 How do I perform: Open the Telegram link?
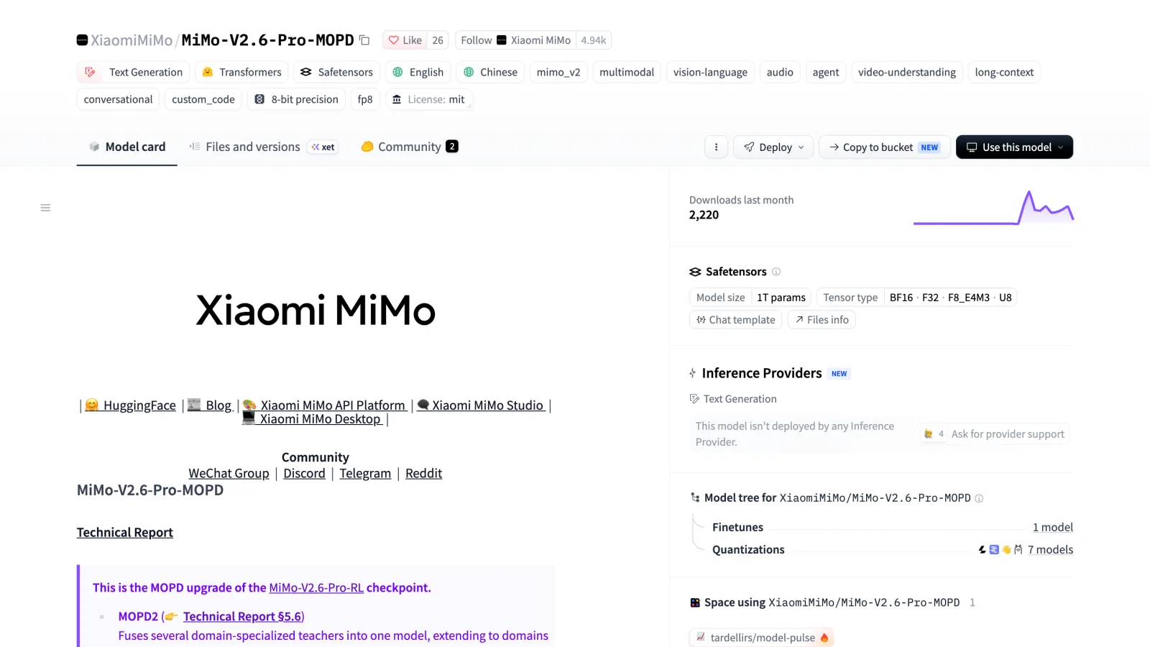click(365, 474)
